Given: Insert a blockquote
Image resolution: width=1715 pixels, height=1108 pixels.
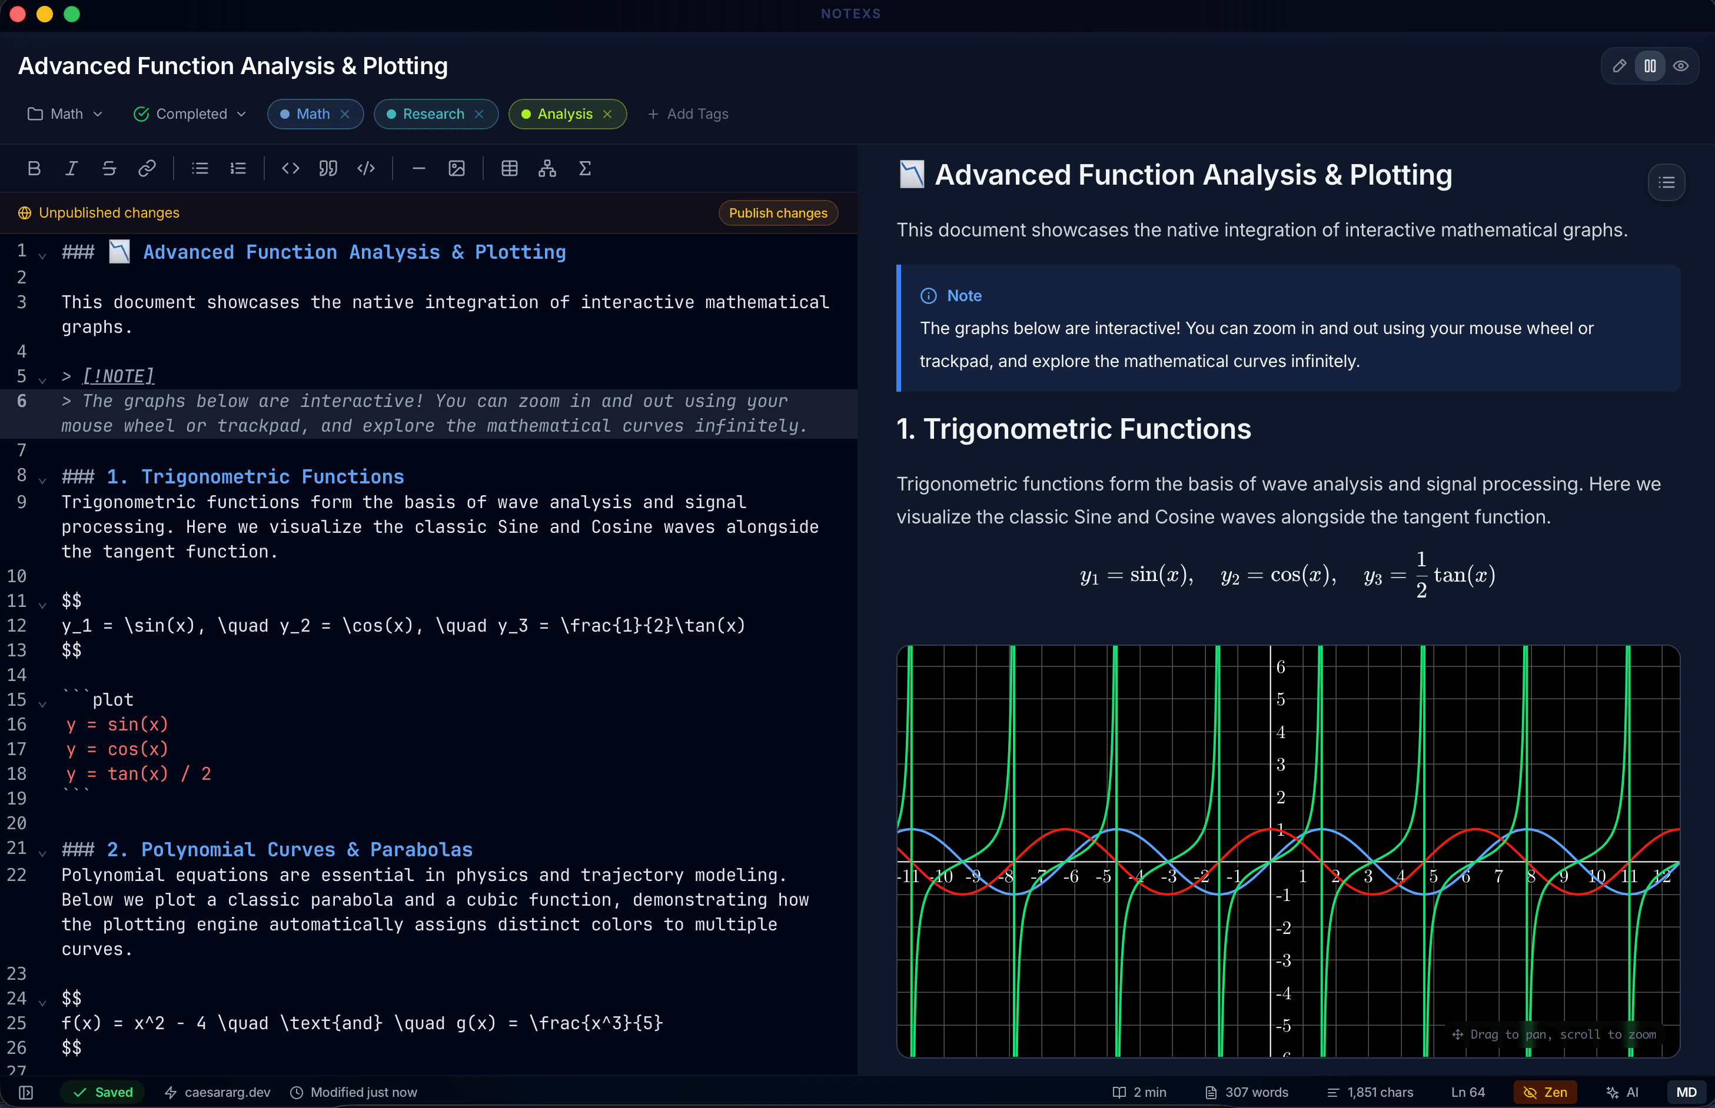Looking at the screenshot, I should (x=328, y=168).
